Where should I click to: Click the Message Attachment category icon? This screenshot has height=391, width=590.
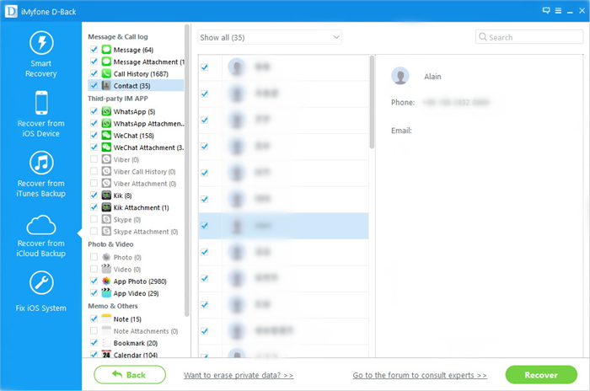pyautogui.click(x=106, y=62)
